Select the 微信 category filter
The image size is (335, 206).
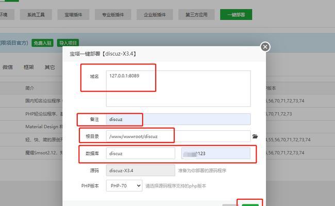click(x=8, y=67)
